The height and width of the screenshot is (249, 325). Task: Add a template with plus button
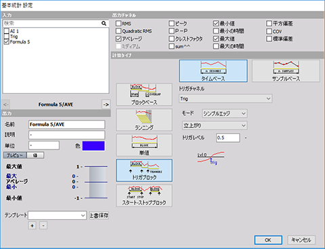32,225
